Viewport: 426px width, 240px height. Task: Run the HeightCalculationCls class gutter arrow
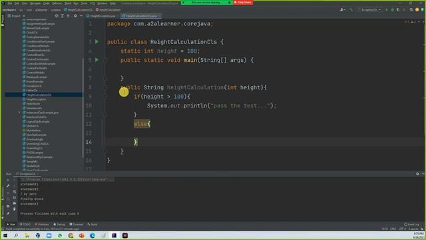97,41
